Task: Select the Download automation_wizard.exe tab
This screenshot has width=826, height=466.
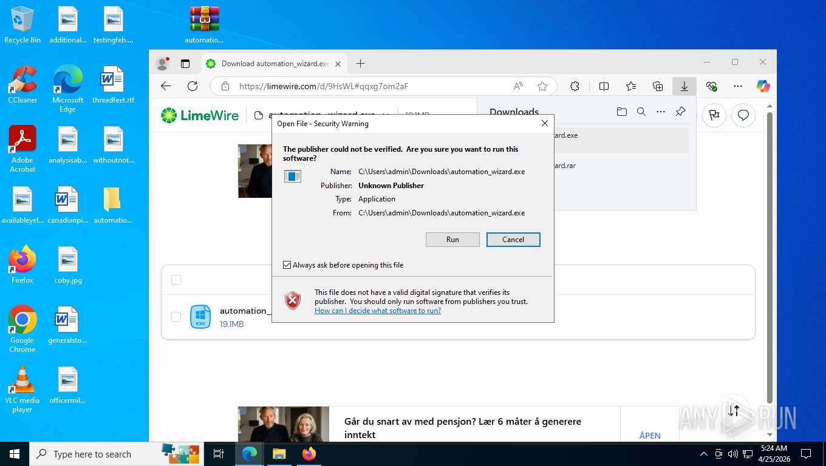Action: point(275,64)
